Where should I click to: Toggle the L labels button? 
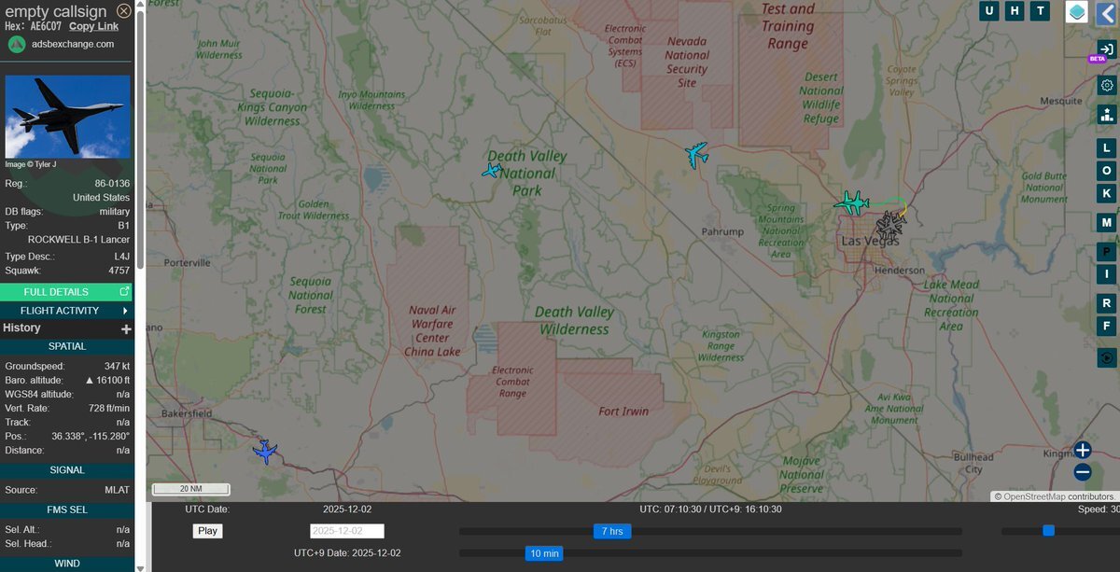(x=1107, y=148)
